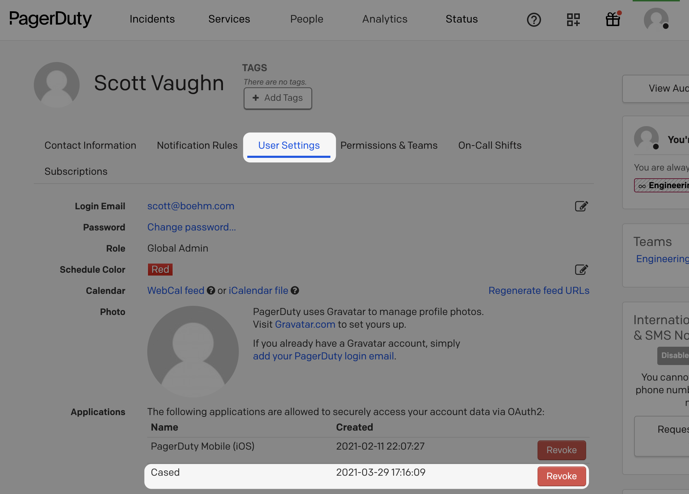Click the Created column header

pyautogui.click(x=354, y=427)
